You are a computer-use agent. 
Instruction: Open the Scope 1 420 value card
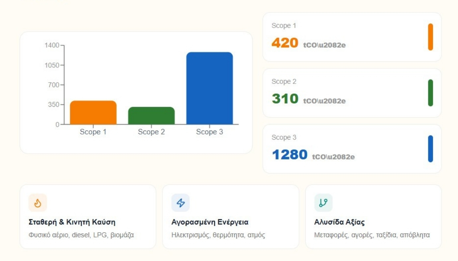pos(352,37)
